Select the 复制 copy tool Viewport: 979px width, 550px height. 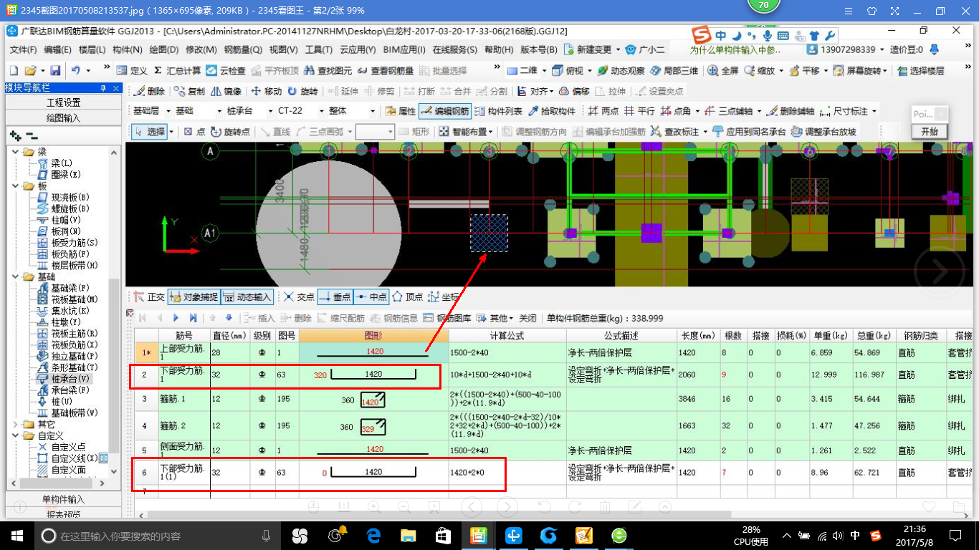coord(189,92)
